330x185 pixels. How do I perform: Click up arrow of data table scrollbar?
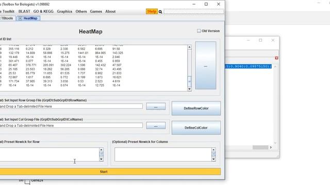tap(189, 47)
